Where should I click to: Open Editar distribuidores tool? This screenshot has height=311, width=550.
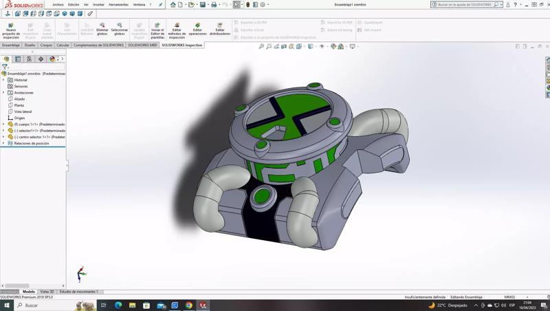coord(219,25)
